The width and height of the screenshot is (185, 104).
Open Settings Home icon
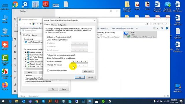(15, 19)
